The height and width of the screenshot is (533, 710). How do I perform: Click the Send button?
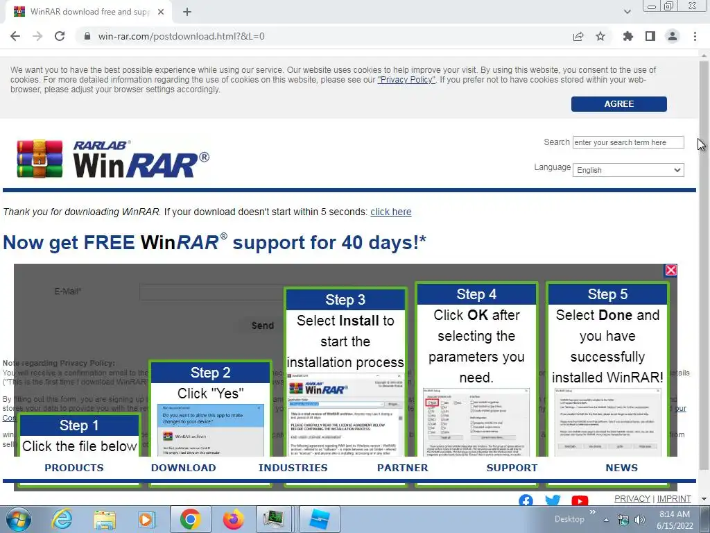[263, 325]
